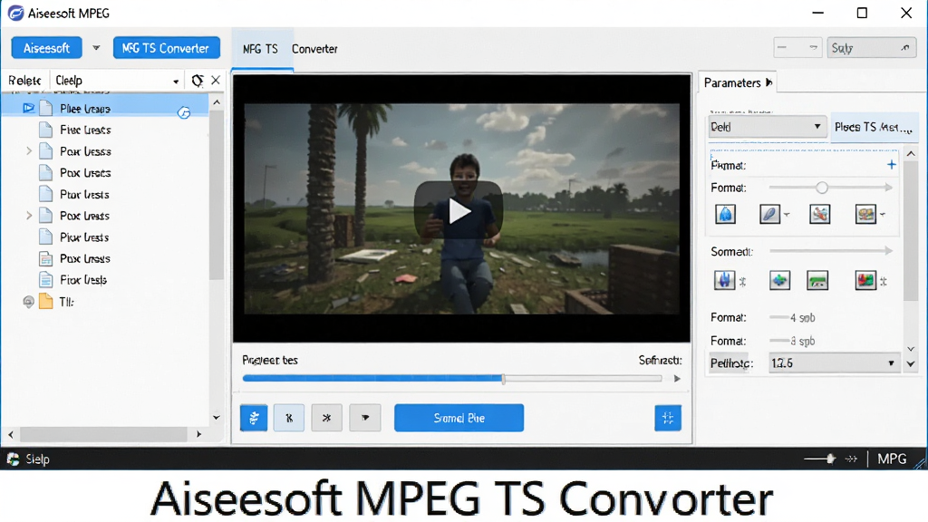Viewport: 928px width, 522px height.
Task: Click the blue cross arrows Somedt icon
Action: (x=779, y=281)
